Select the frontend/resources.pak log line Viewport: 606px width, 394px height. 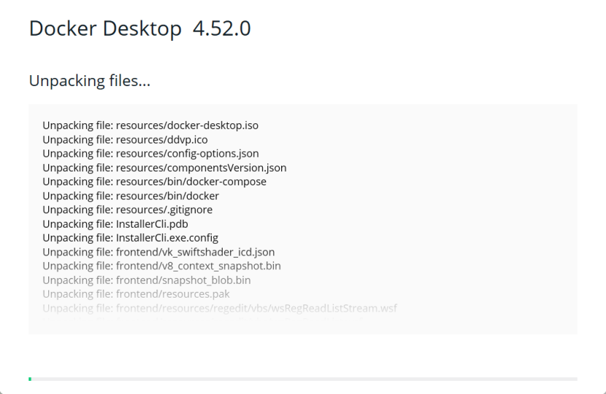[136, 294]
